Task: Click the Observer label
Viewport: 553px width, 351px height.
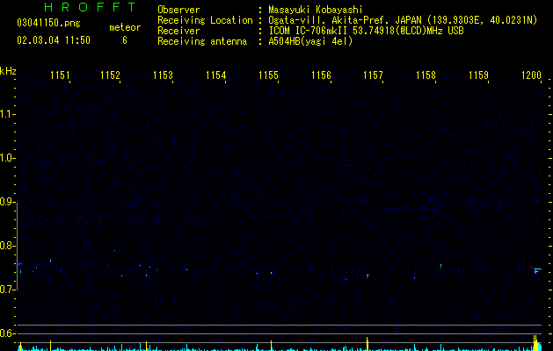Action: [178, 10]
